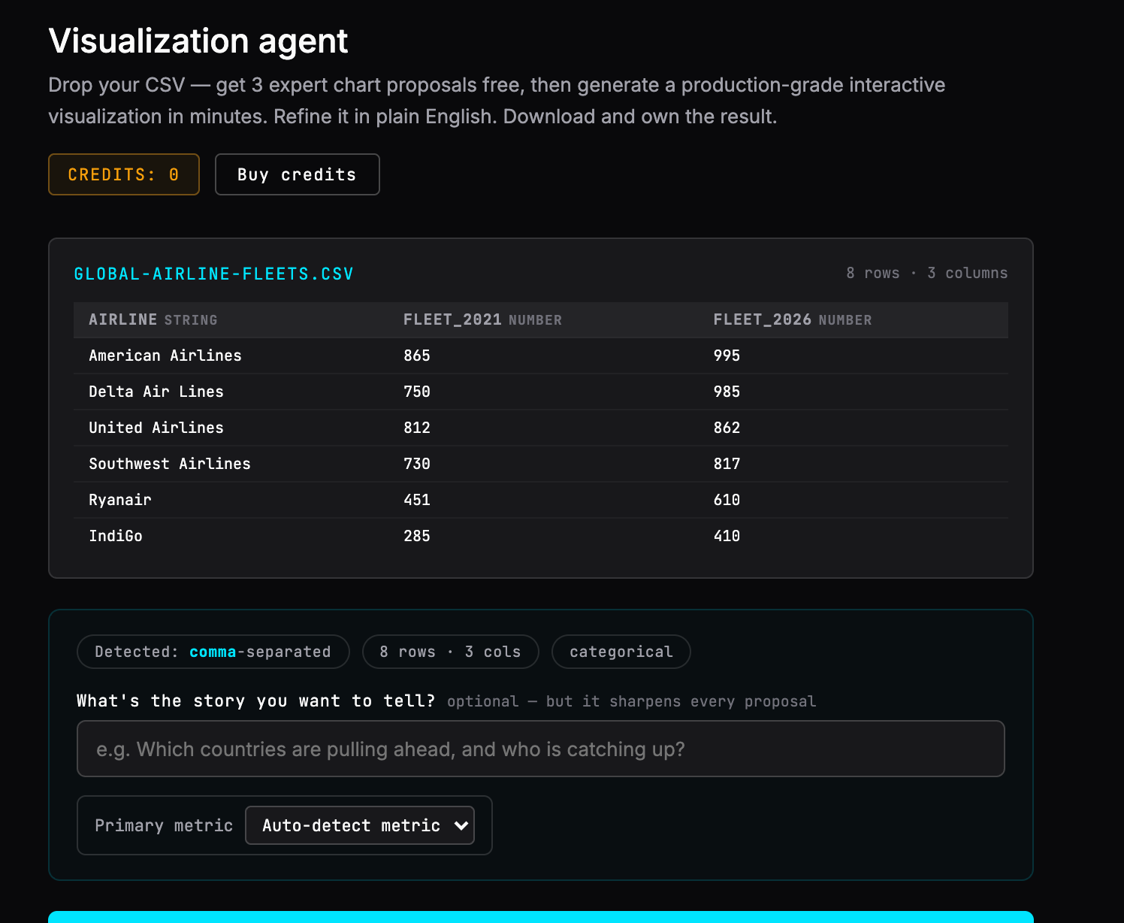Screen dimensions: 1124x923
Task: Click the 410 fleet value
Action: coord(727,536)
